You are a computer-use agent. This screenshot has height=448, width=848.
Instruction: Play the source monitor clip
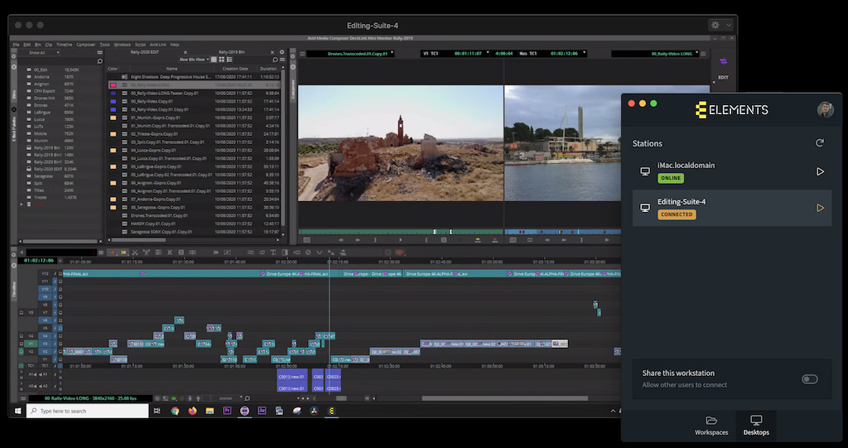(x=400, y=239)
